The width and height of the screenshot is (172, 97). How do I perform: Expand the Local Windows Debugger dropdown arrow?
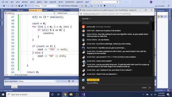(x=79, y=6)
